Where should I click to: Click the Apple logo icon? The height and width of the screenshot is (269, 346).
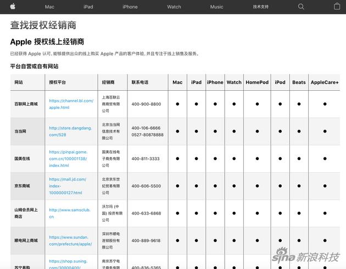[x=13, y=7]
